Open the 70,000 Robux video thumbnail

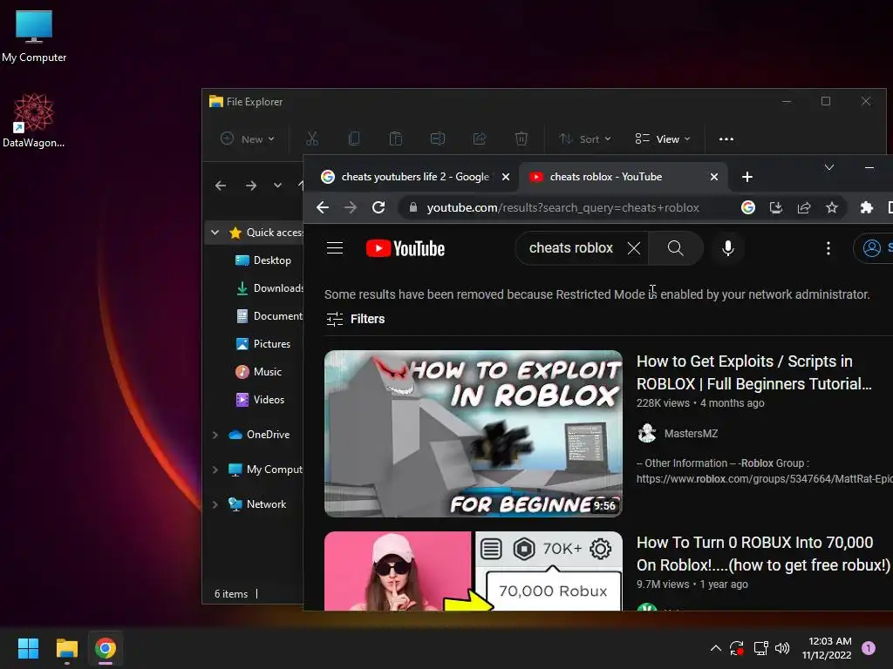click(473, 571)
